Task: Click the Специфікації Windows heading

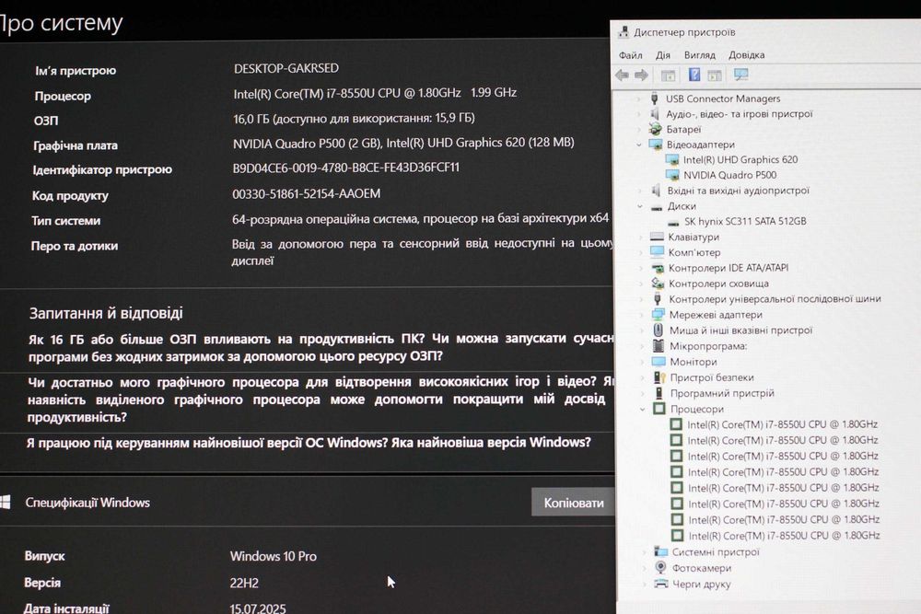Action: tap(87, 503)
